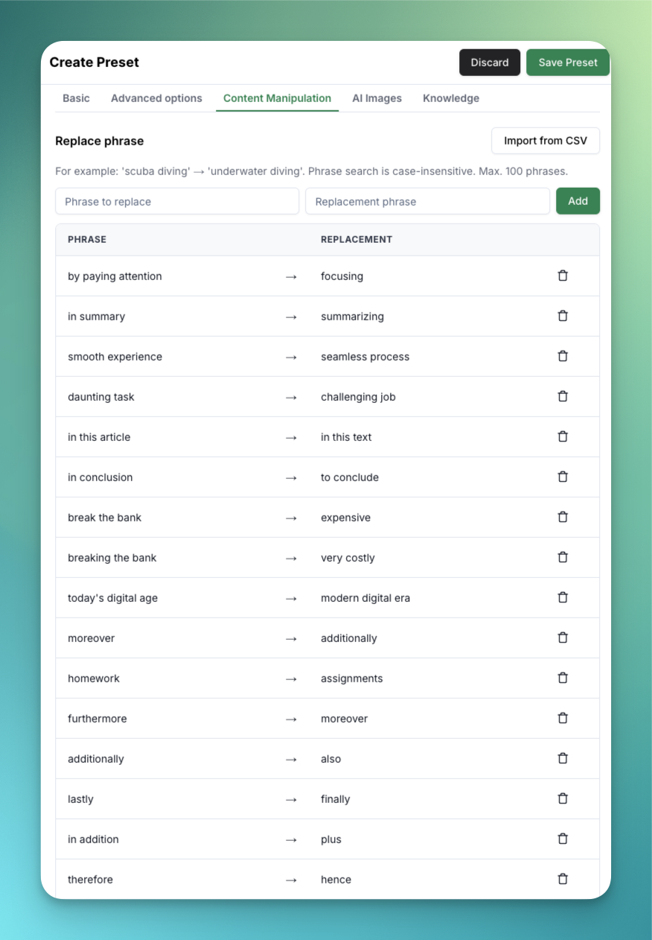The height and width of the screenshot is (940, 652).
Task: Open the Advanced options tab
Action: [156, 98]
